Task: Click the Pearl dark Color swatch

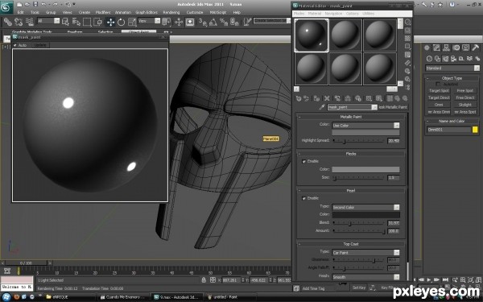Action: (365, 215)
